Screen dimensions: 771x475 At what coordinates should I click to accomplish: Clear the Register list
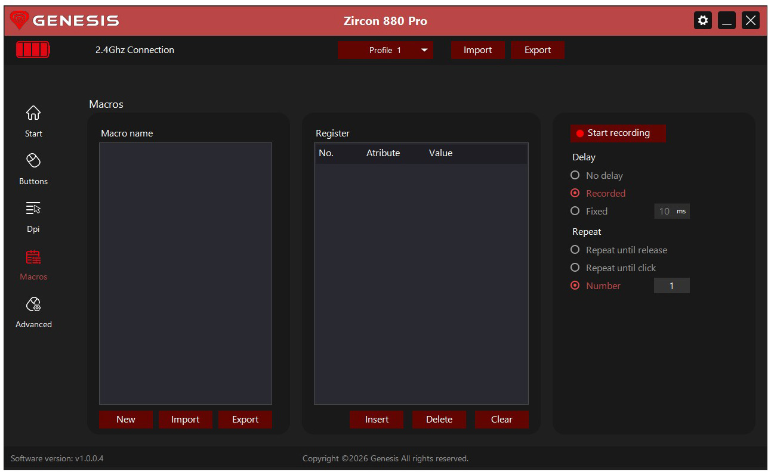pos(502,420)
